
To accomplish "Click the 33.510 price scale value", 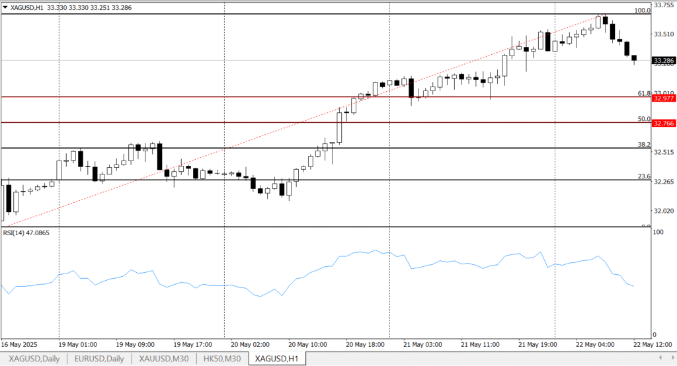I will pos(663,34).
